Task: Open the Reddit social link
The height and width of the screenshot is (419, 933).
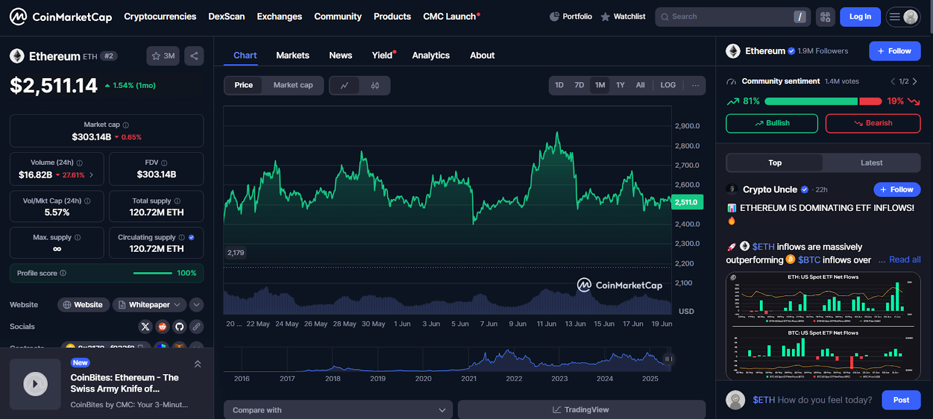Action: tap(162, 326)
